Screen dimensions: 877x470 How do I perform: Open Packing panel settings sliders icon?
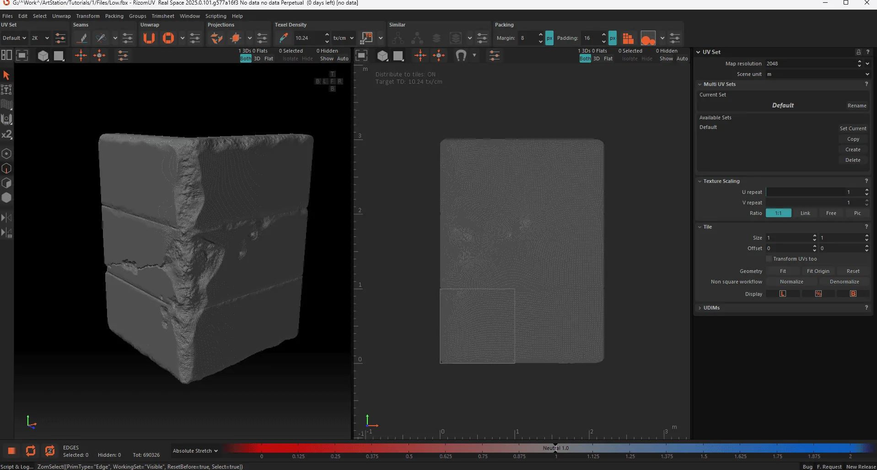675,38
